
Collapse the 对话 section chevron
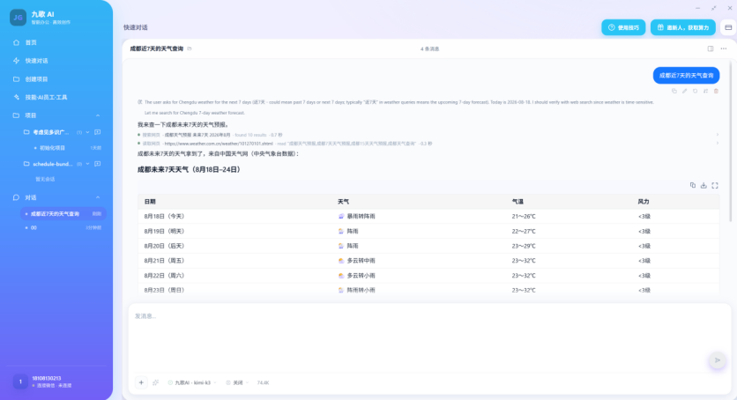coord(98,197)
